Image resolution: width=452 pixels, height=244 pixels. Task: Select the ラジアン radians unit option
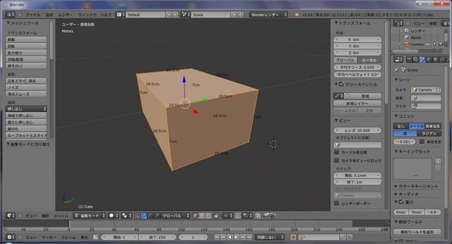429,133
